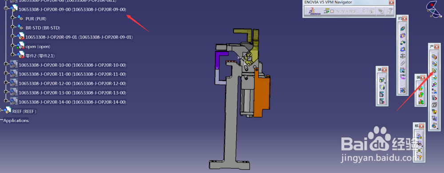
Task: Select 10653308-J-OP20R-14-00 in the tree
Action: tap(72, 102)
